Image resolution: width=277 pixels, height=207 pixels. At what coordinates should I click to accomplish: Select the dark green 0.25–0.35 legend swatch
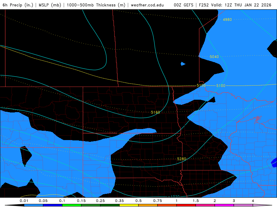(x=110, y=205)
